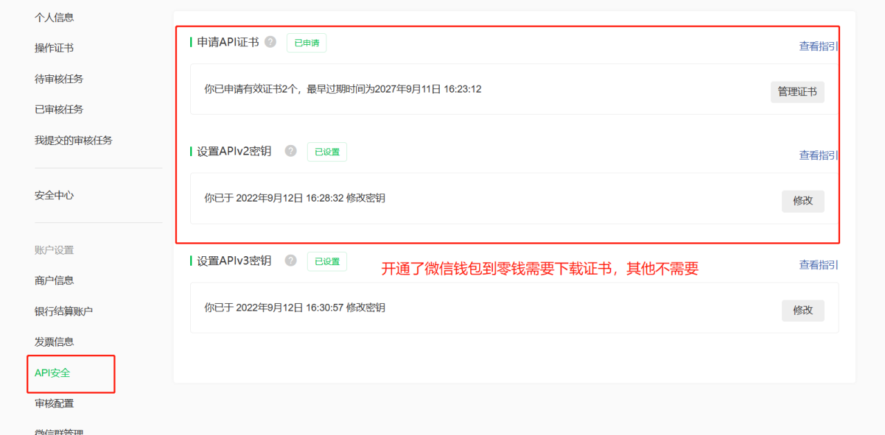The height and width of the screenshot is (435, 885).
Task: Open 银行结算账户 menu item
Action: (x=64, y=311)
